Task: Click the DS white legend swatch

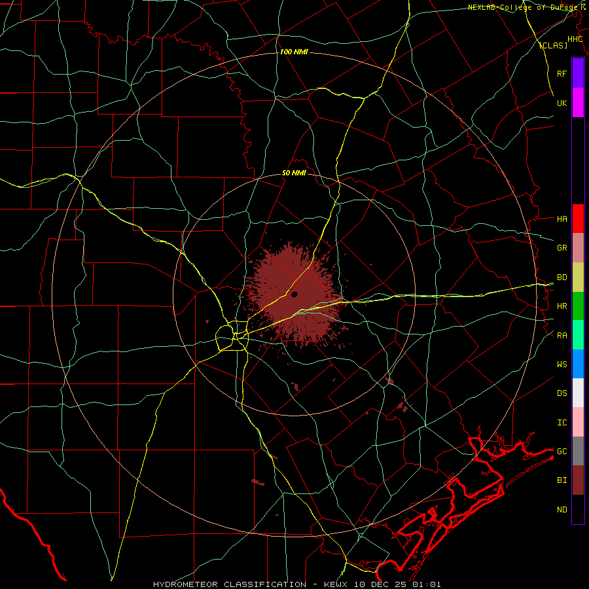Action: (x=578, y=393)
